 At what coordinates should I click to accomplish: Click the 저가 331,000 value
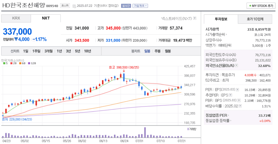pyautogui.click(x=113, y=41)
